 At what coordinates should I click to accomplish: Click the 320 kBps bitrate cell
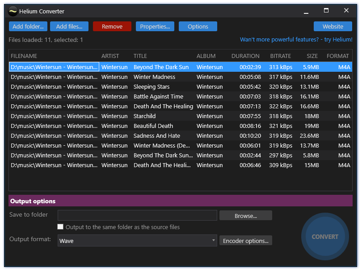click(x=281, y=86)
